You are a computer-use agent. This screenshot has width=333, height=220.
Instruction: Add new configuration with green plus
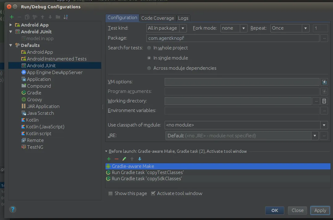coord(12,17)
